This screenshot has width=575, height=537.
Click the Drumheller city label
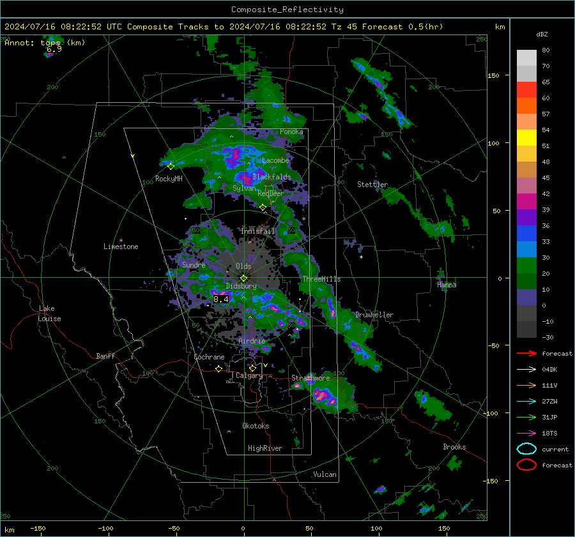[x=374, y=315]
